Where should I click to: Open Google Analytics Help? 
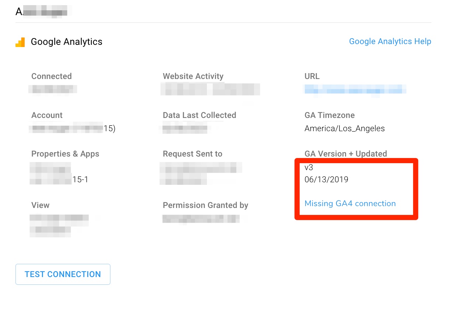(390, 42)
